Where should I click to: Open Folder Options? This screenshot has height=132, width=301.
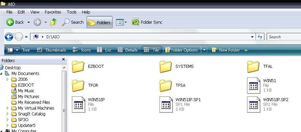coord(182,50)
